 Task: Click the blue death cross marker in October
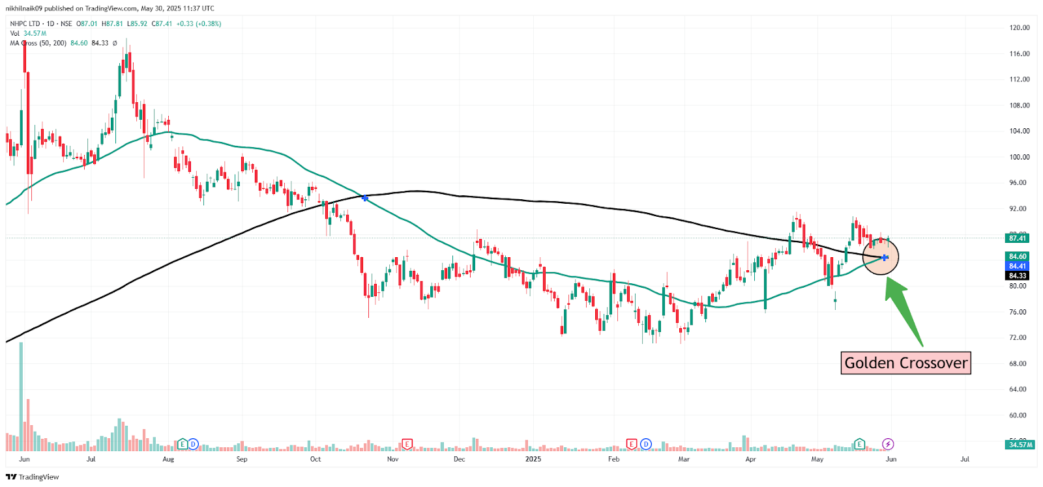(x=365, y=198)
